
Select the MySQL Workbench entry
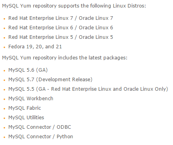pyautogui.click(x=31, y=99)
